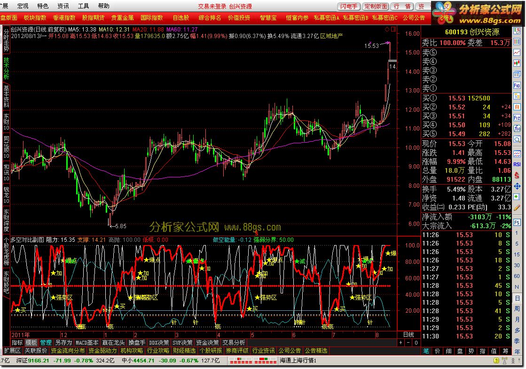
Task: Click the wave line indicator icon
Action: tap(517, 154)
